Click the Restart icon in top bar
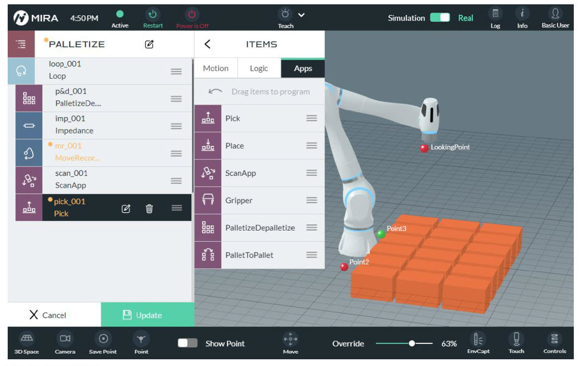The width and height of the screenshot is (581, 366). (153, 15)
